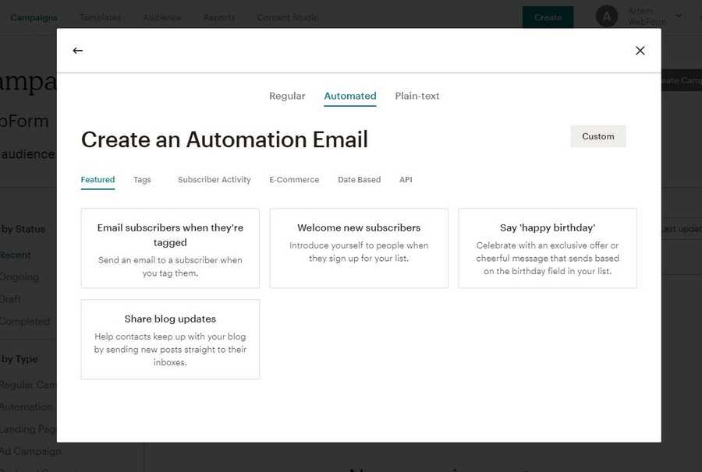Select the Automated email tab
Image resolution: width=702 pixels, height=472 pixels.
pos(350,96)
